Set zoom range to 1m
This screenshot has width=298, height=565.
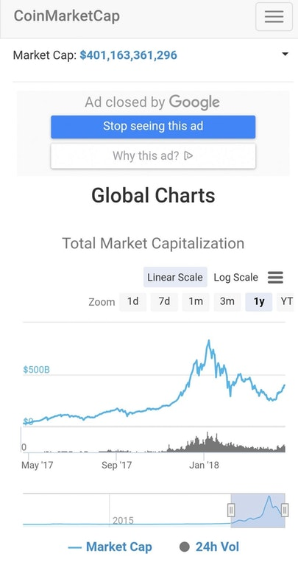196,301
